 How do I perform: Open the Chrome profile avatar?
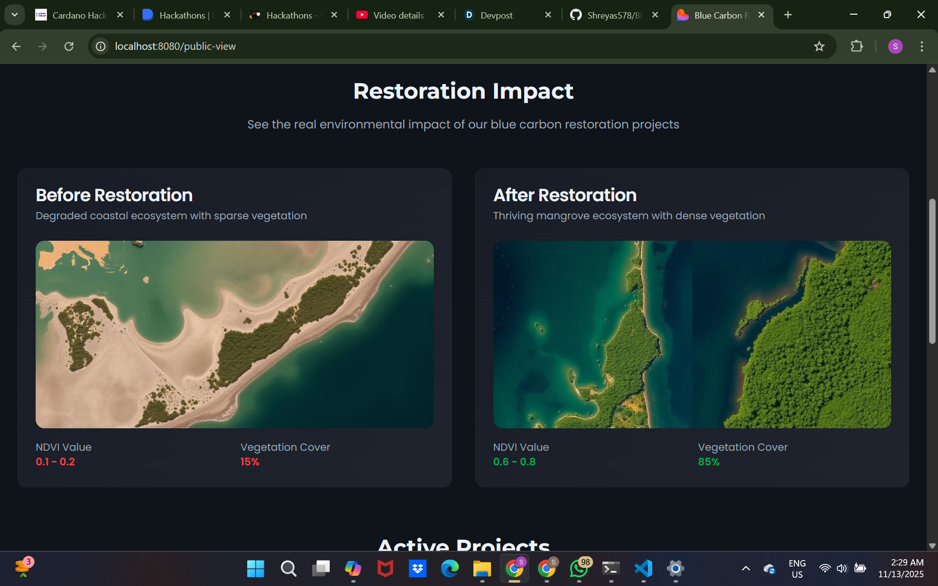click(x=895, y=46)
